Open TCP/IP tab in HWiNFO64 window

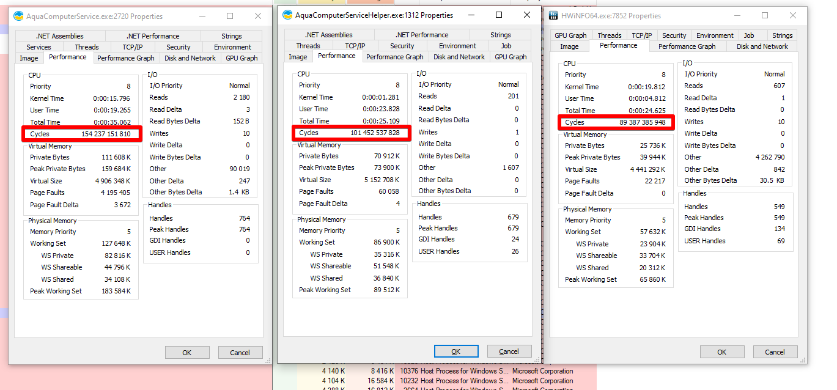point(642,35)
